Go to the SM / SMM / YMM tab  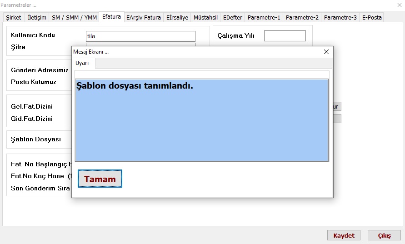coord(74,18)
